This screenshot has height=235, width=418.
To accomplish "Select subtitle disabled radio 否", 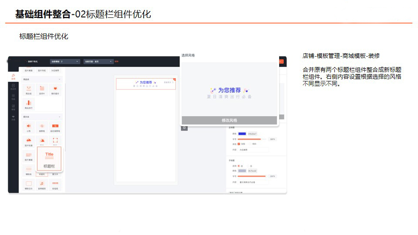I will click(248, 166).
